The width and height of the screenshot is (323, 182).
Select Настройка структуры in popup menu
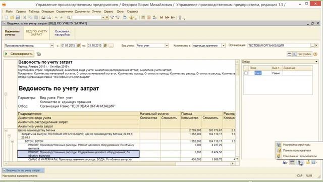coord(299,145)
